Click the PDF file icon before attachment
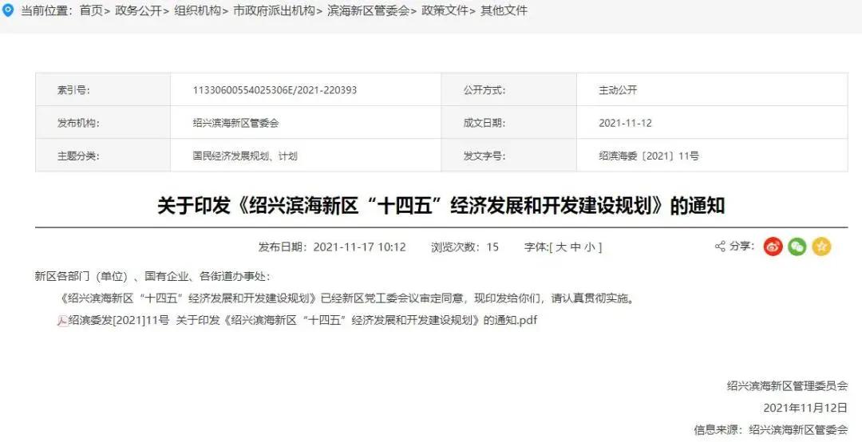 click(x=63, y=321)
